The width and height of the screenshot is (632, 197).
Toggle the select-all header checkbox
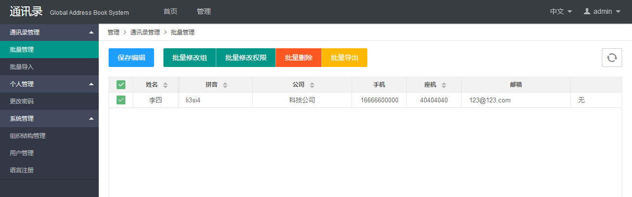[121, 85]
